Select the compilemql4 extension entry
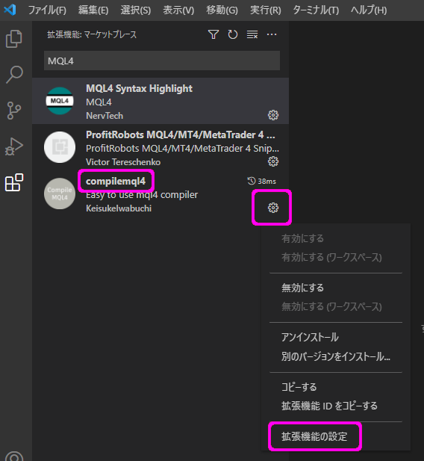This screenshot has width=424, height=461. click(x=160, y=194)
